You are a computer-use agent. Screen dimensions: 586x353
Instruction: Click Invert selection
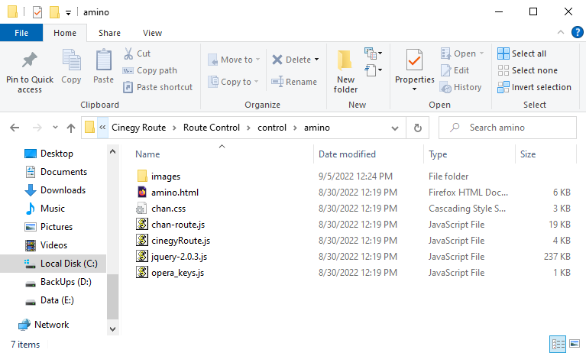point(534,87)
